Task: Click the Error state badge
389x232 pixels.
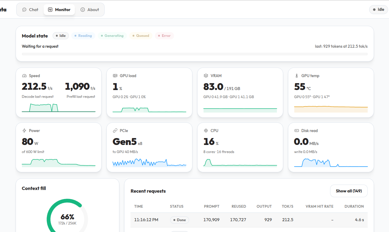Action: [164, 36]
